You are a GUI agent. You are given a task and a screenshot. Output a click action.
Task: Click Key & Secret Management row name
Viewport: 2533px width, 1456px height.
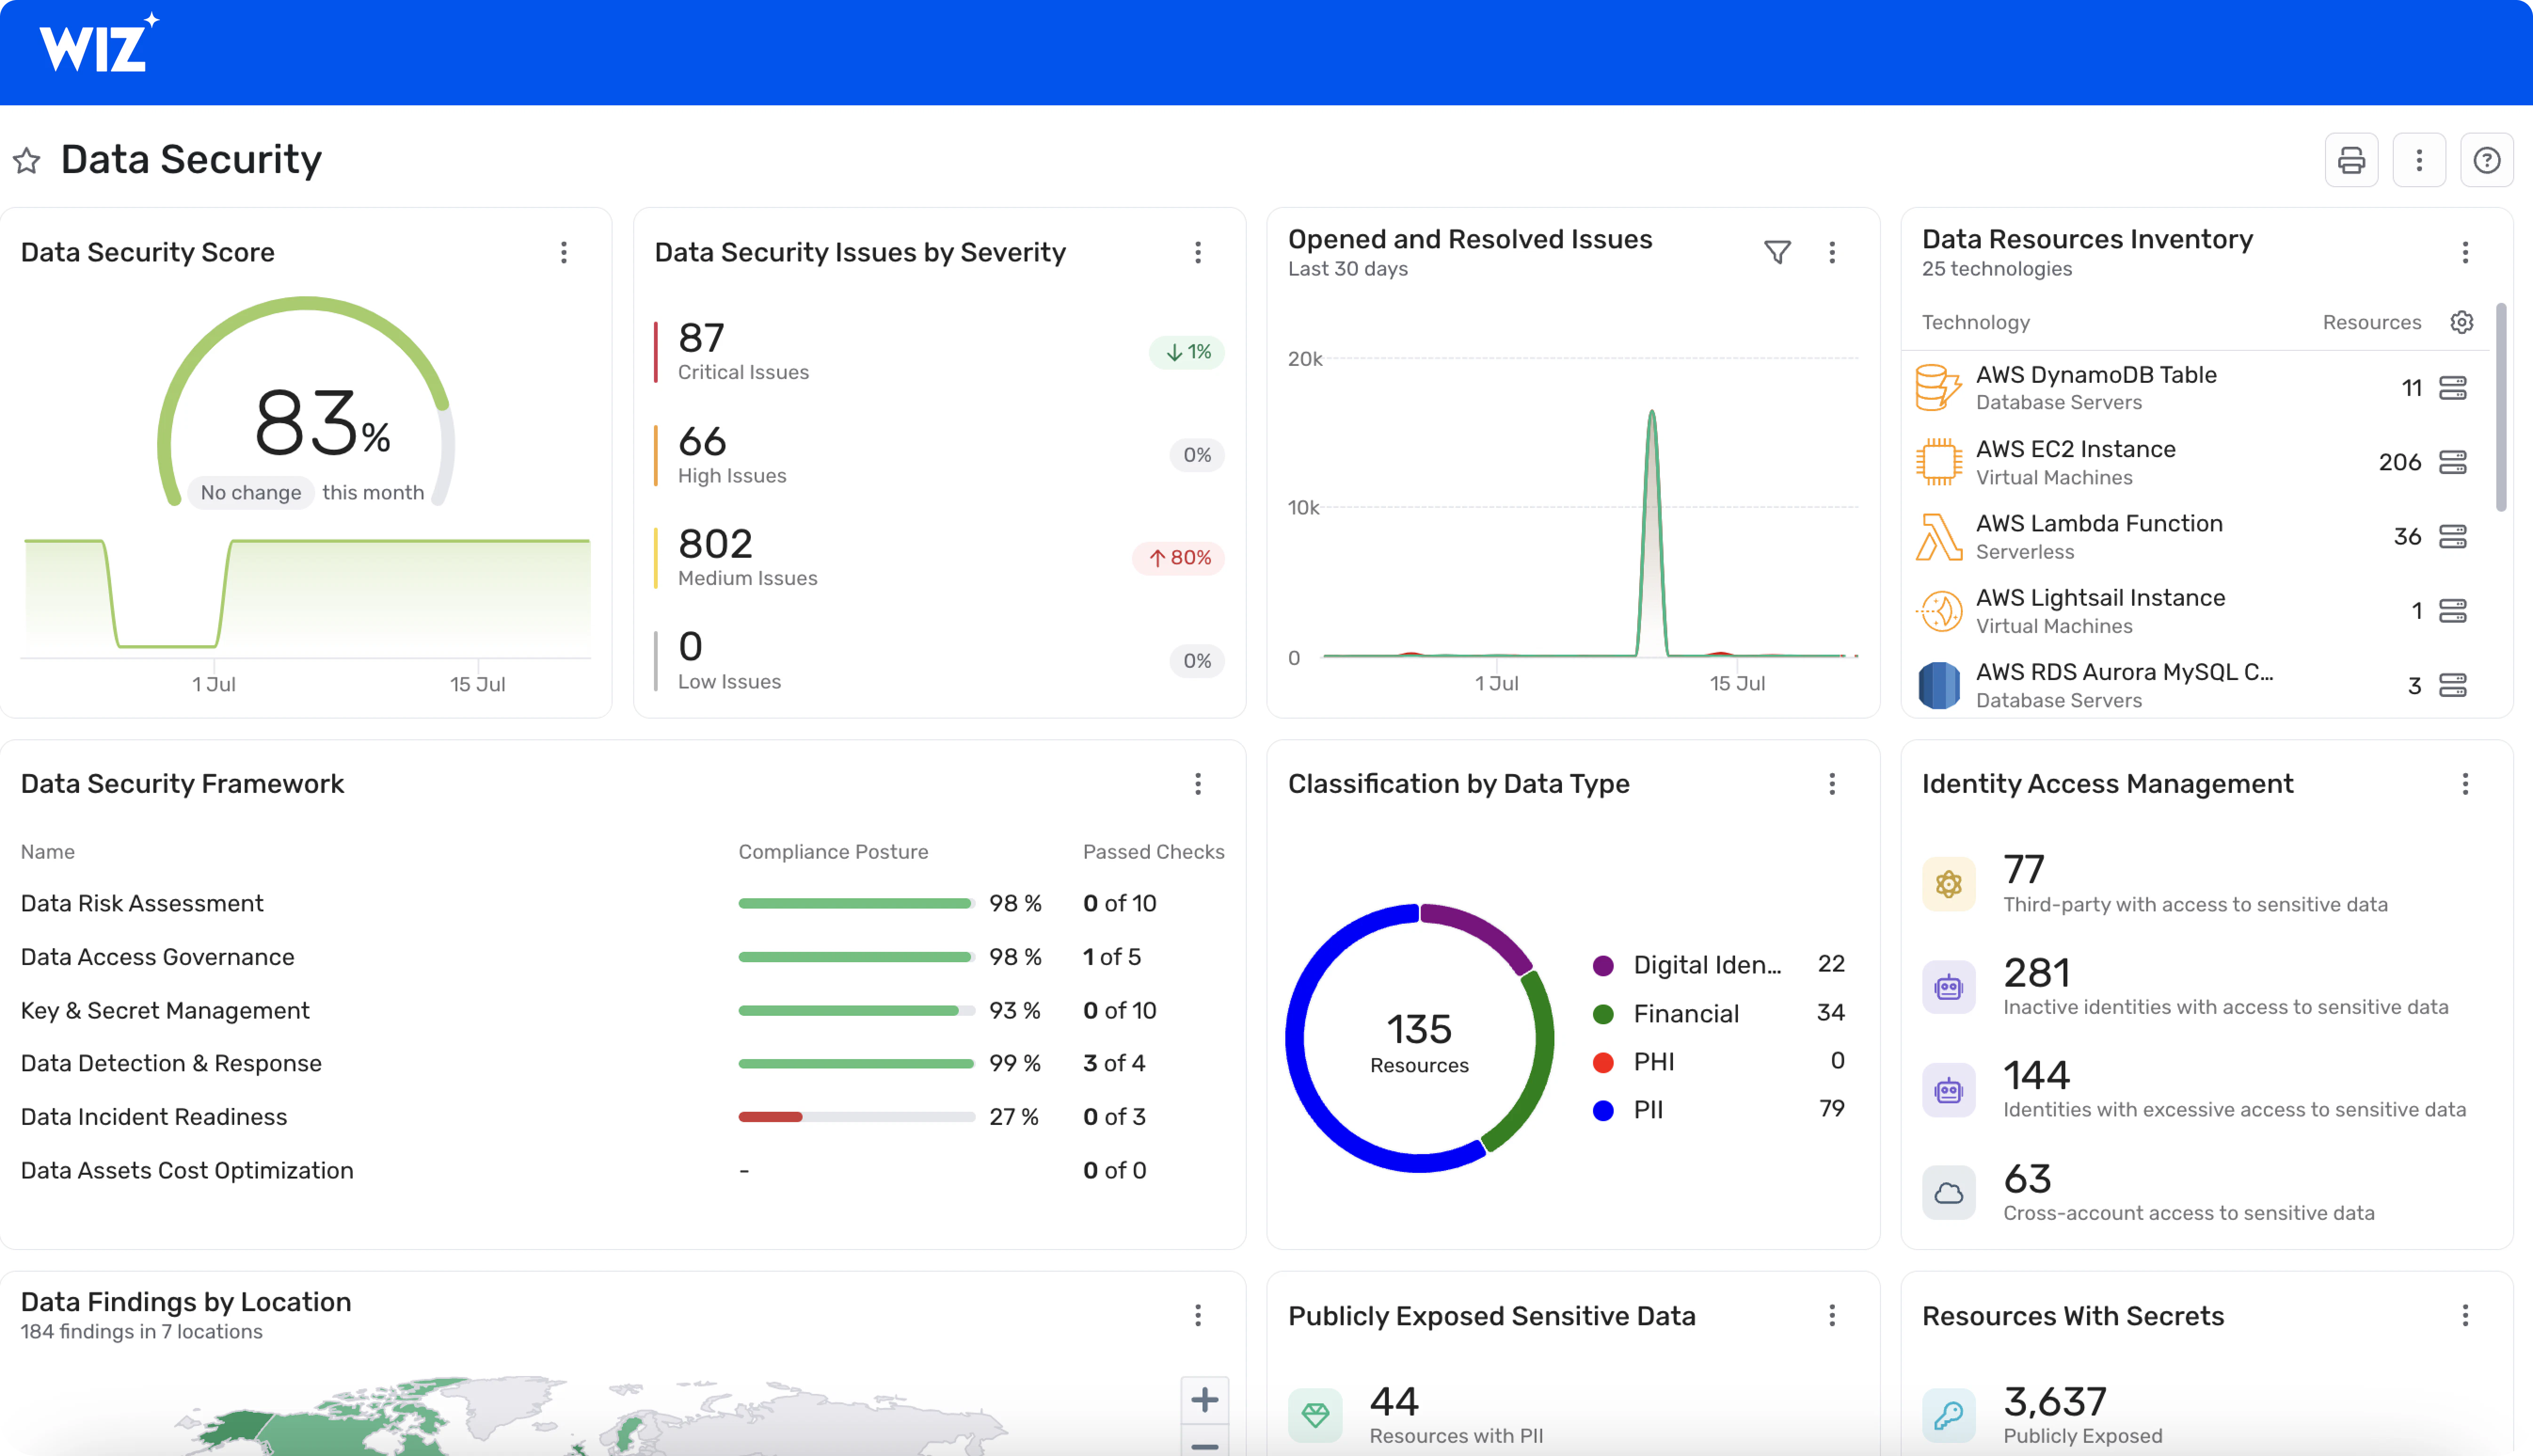point(165,1010)
